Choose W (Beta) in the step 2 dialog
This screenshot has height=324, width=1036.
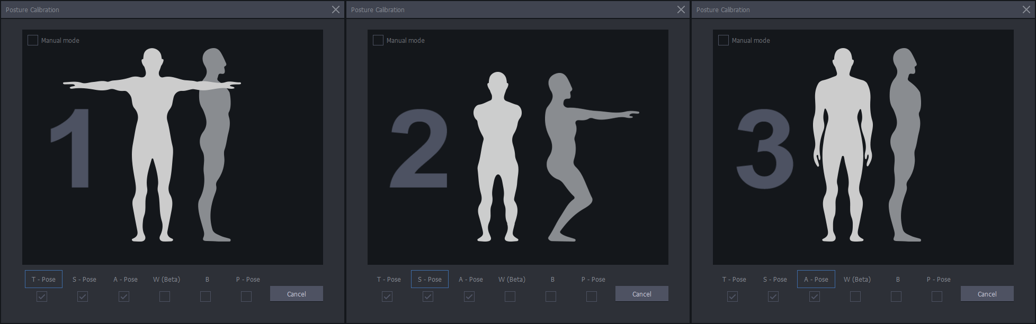[512, 279]
